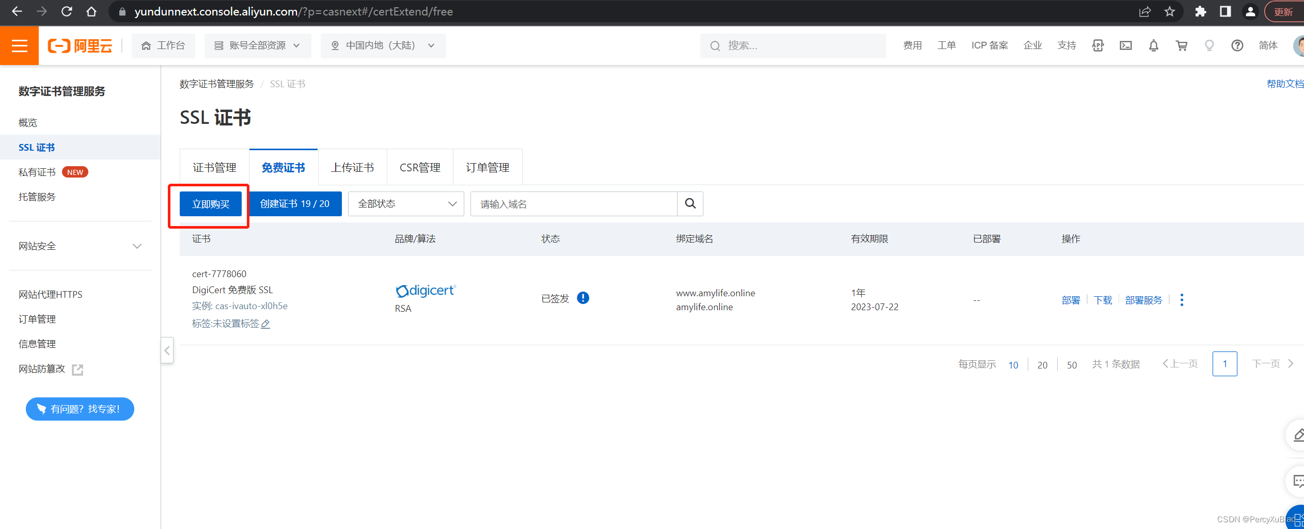The width and height of the screenshot is (1304, 529).
Task: Open the shopping cart icon
Action: (x=1181, y=46)
